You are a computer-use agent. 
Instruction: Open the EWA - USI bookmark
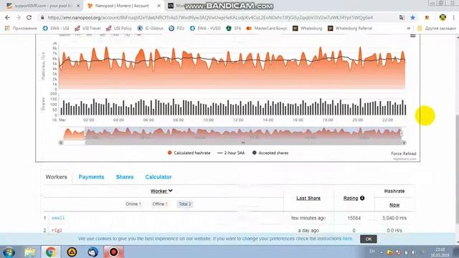tap(56, 29)
